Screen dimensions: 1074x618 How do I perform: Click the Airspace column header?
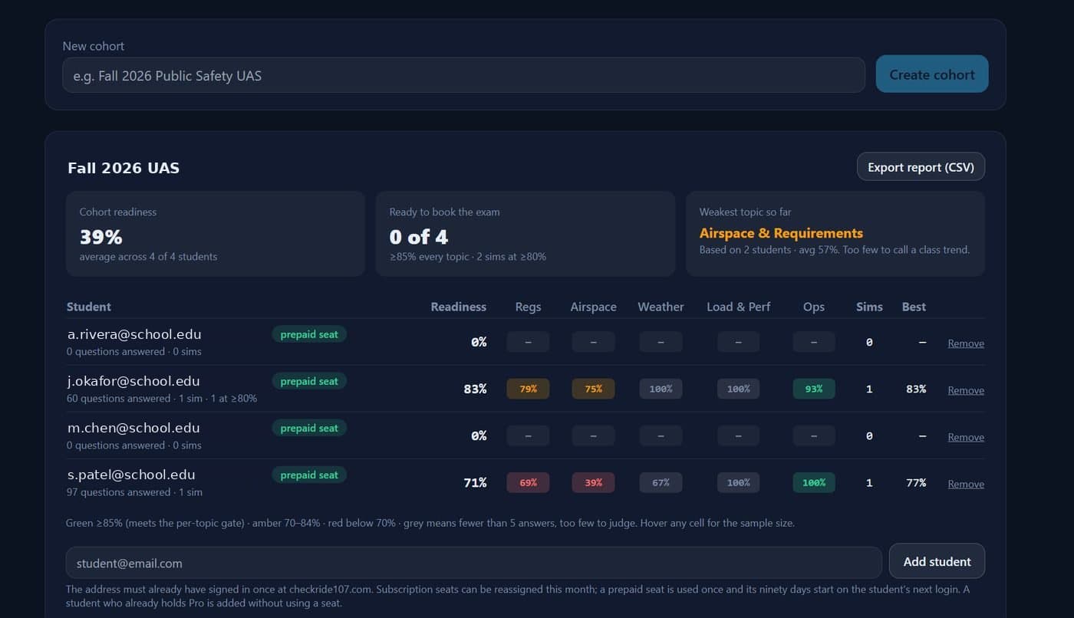[x=593, y=307]
